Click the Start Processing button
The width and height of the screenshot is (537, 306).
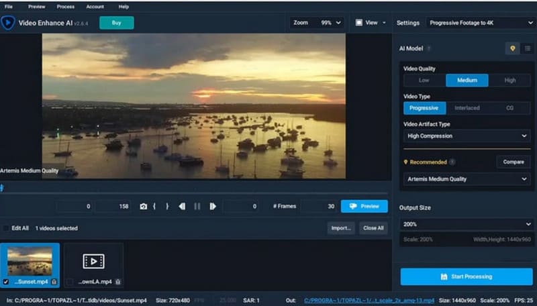click(467, 276)
